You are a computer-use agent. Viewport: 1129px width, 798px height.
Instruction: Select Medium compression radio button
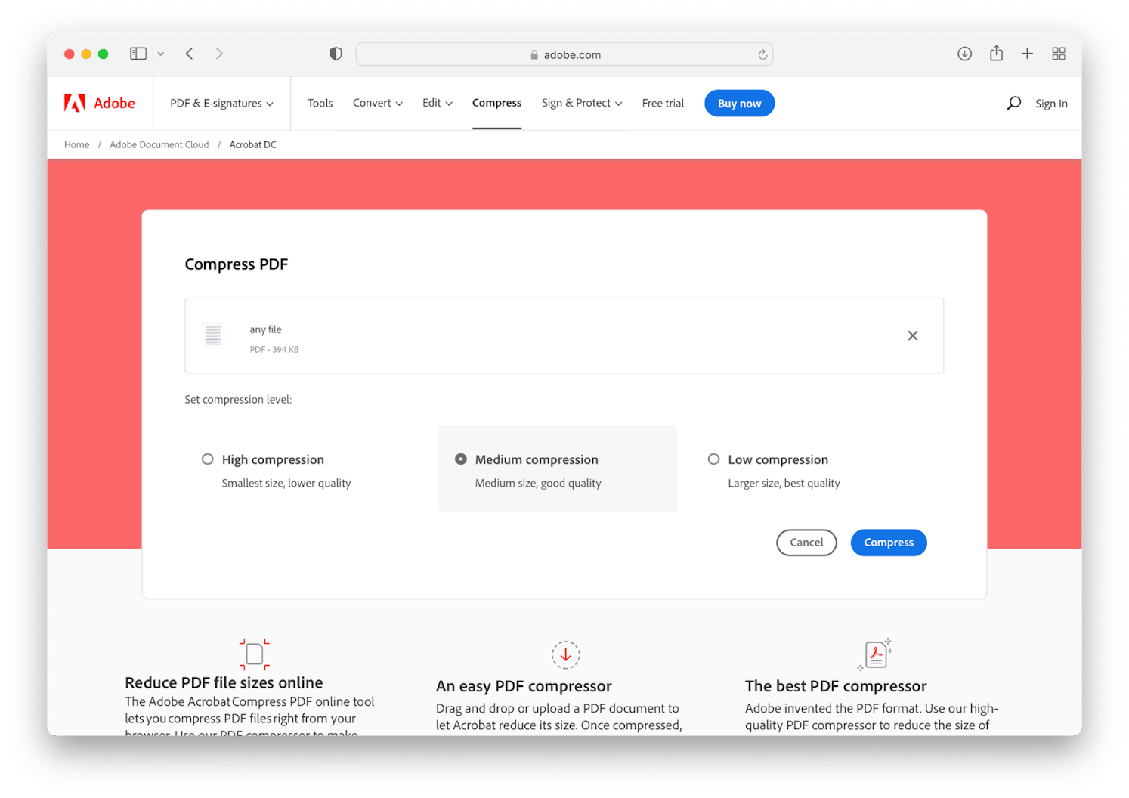(461, 459)
